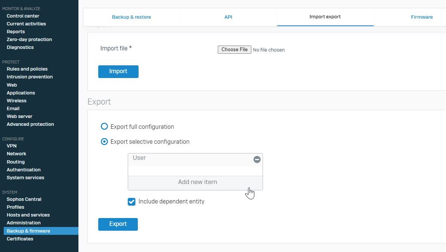Viewport: 446px width, 252px height.
Task: Go to Rules and policies
Action: pos(27,69)
